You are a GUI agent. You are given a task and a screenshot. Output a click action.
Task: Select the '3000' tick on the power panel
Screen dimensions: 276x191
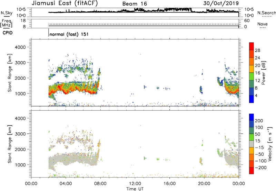point(20,63)
